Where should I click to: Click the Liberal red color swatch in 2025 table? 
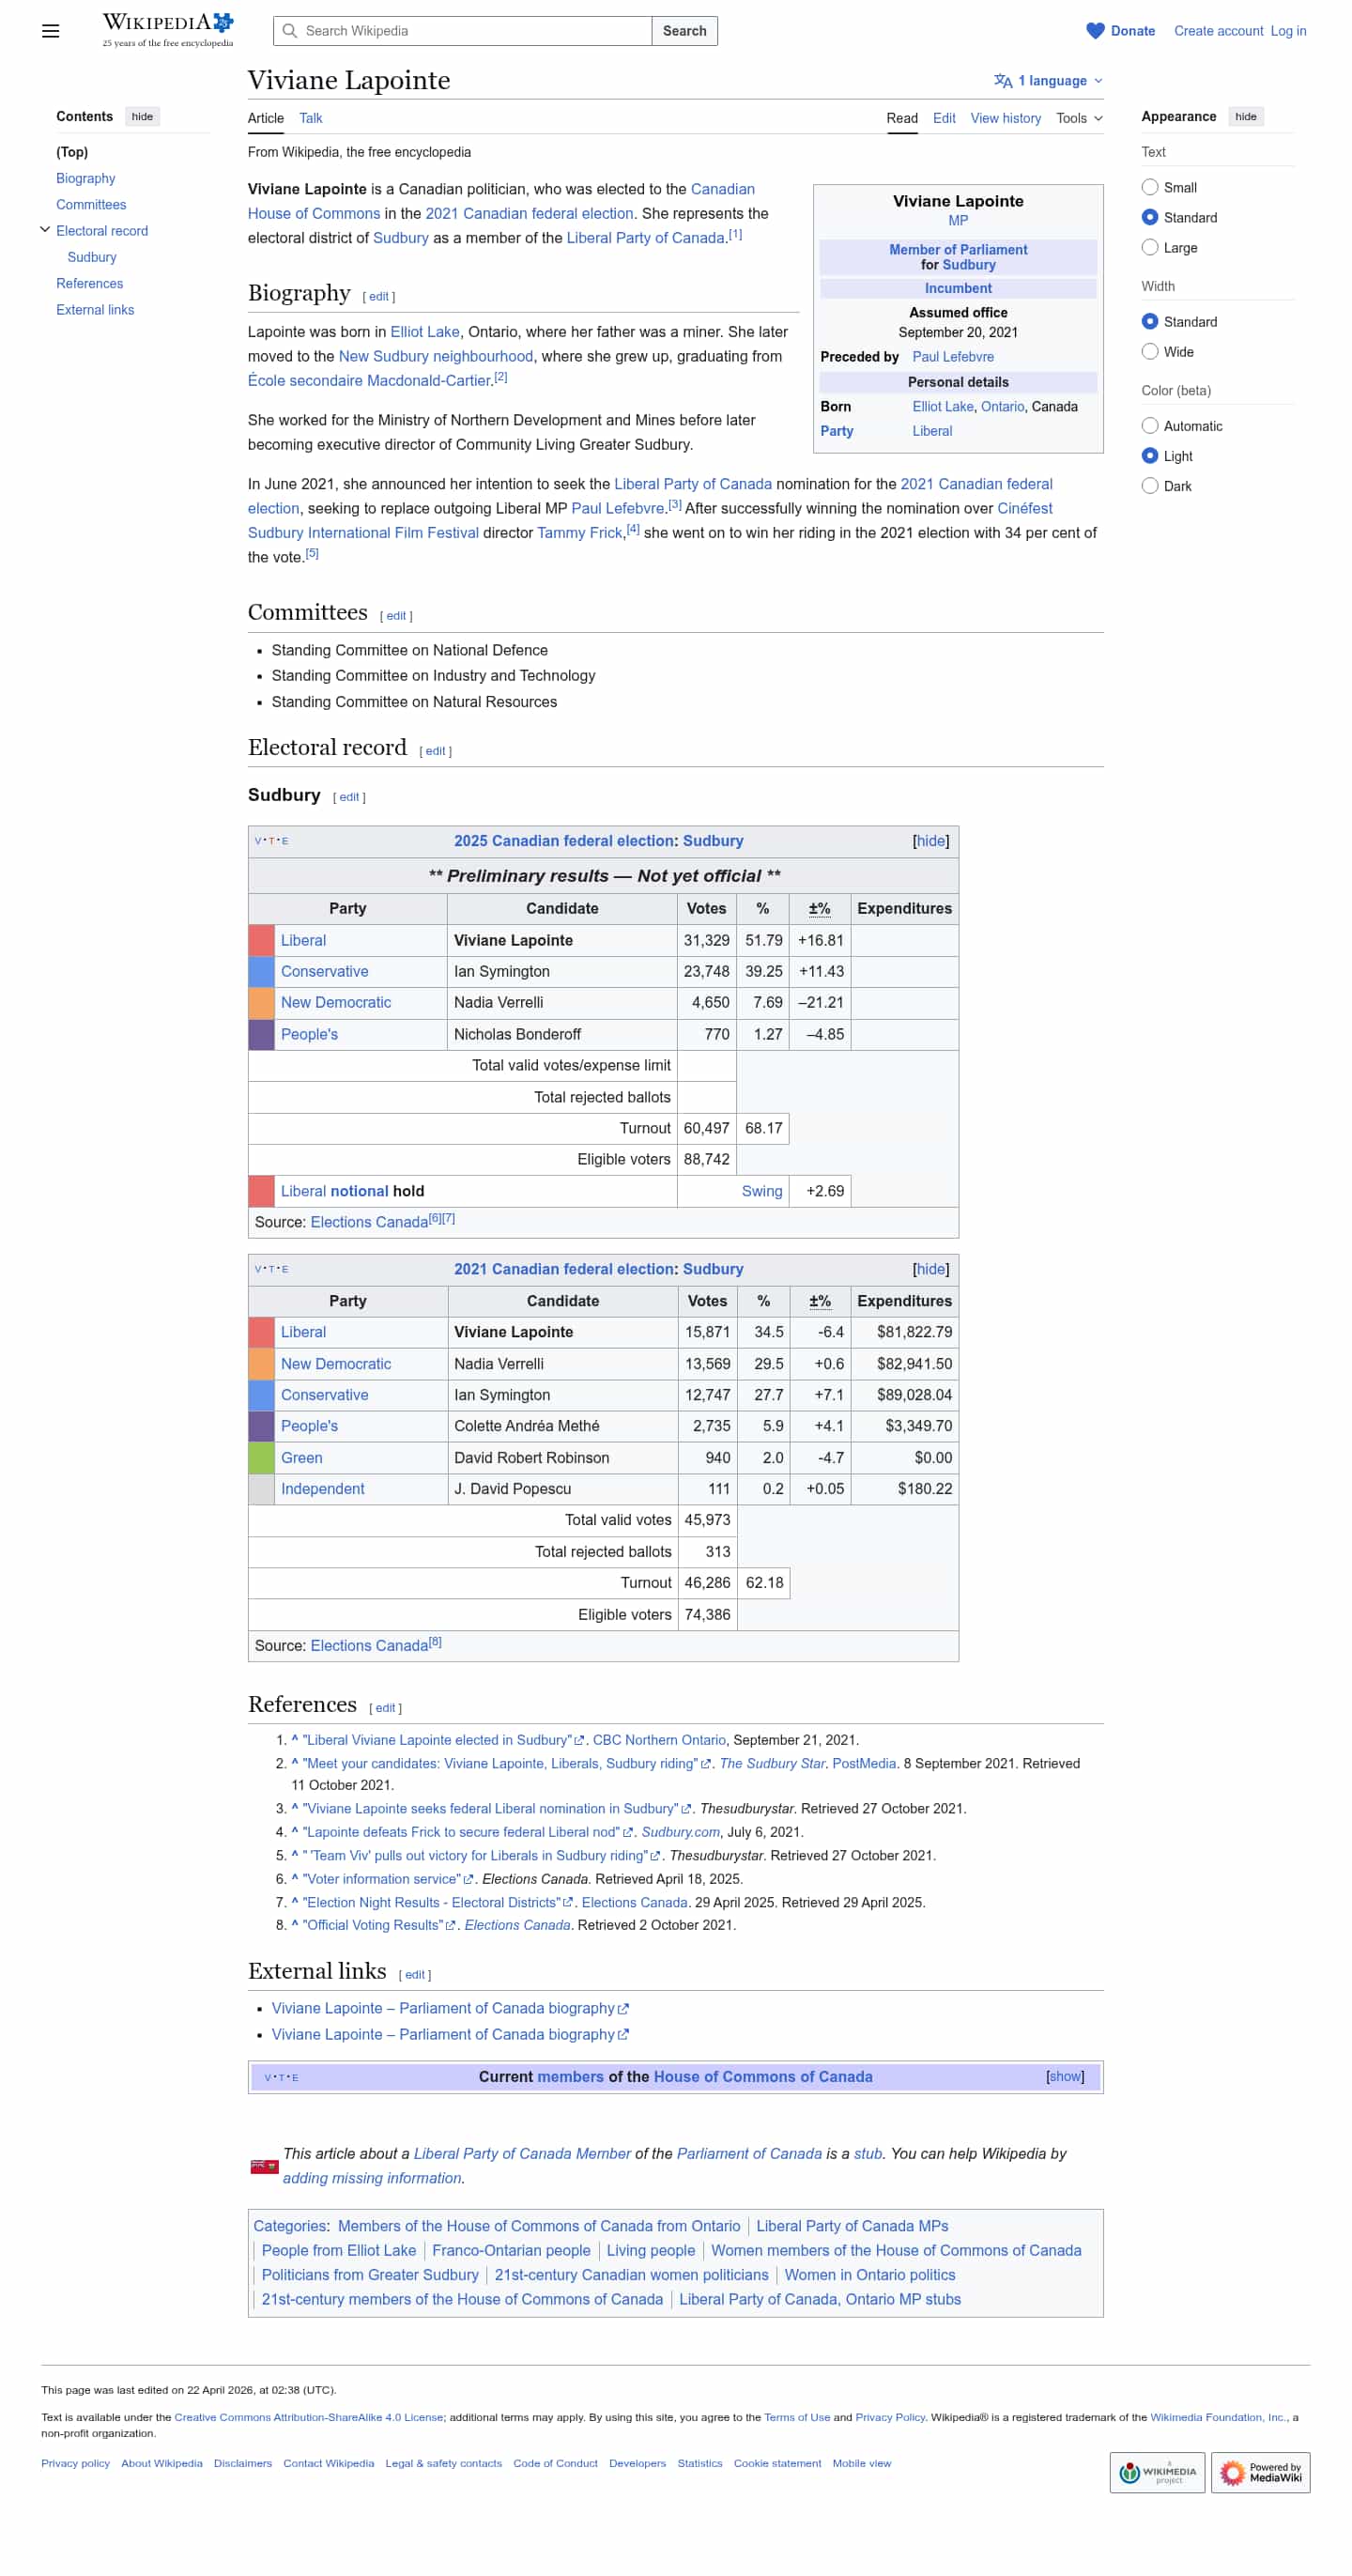261,940
